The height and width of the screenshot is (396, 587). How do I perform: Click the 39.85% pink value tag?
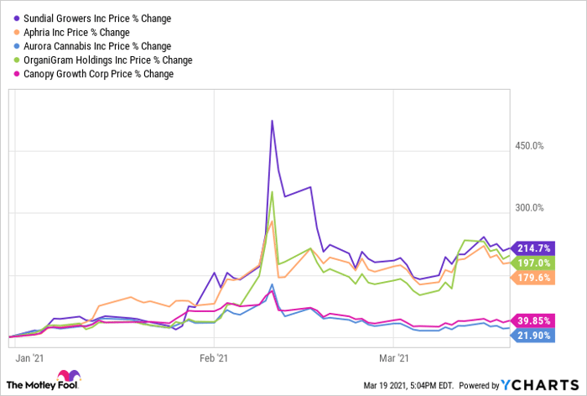coord(530,320)
